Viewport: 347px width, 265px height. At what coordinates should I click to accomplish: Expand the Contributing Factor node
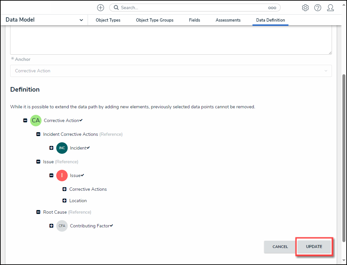pyautogui.click(x=51, y=226)
